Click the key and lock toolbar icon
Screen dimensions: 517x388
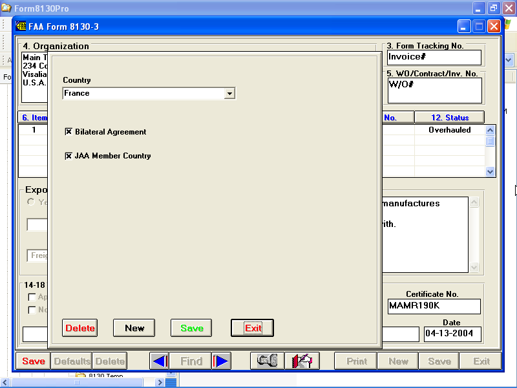pos(267,361)
